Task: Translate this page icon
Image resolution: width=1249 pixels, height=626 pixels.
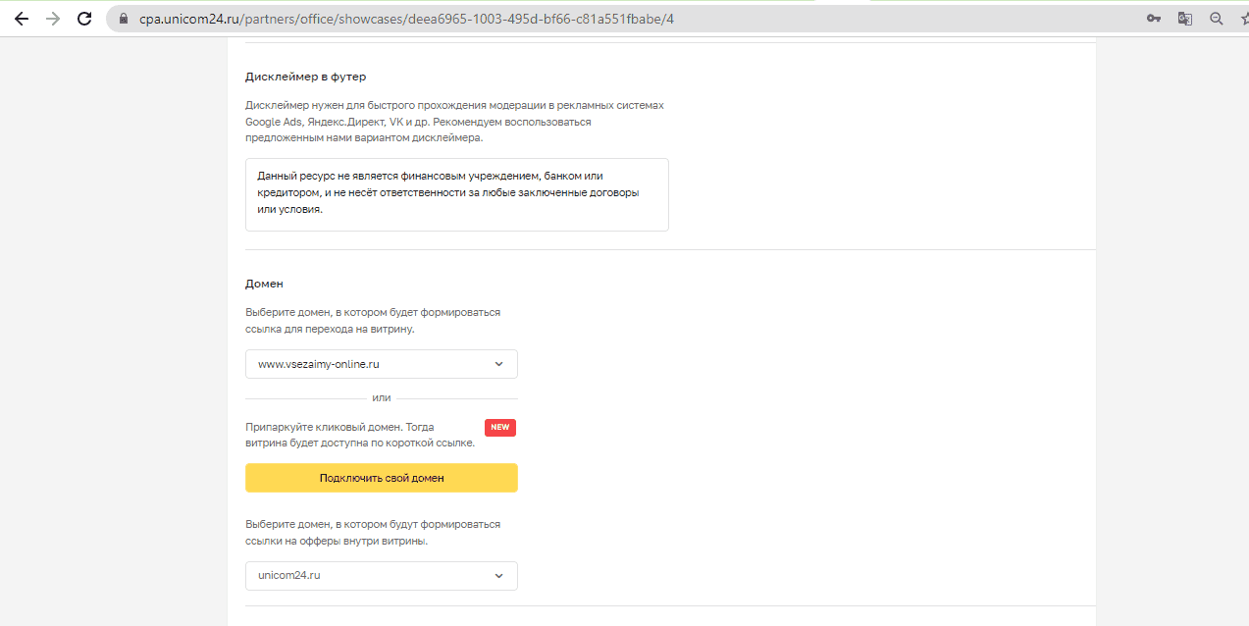Action: [1185, 19]
